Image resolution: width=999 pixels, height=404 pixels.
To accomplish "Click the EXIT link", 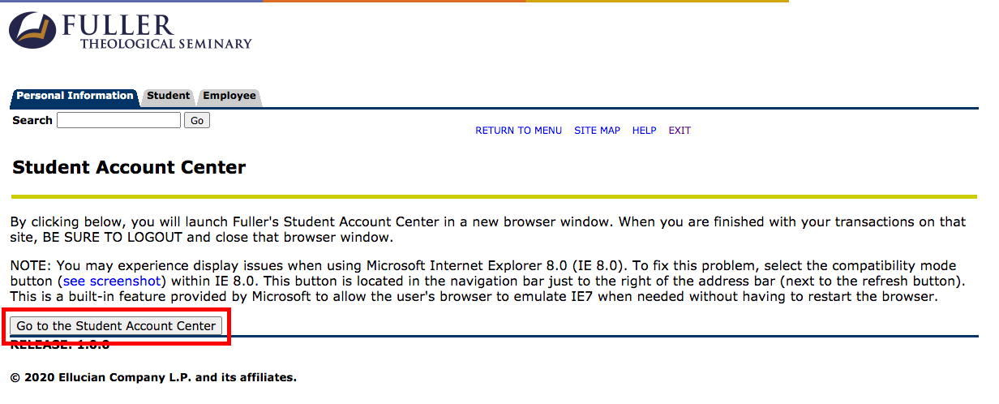I will click(x=680, y=131).
